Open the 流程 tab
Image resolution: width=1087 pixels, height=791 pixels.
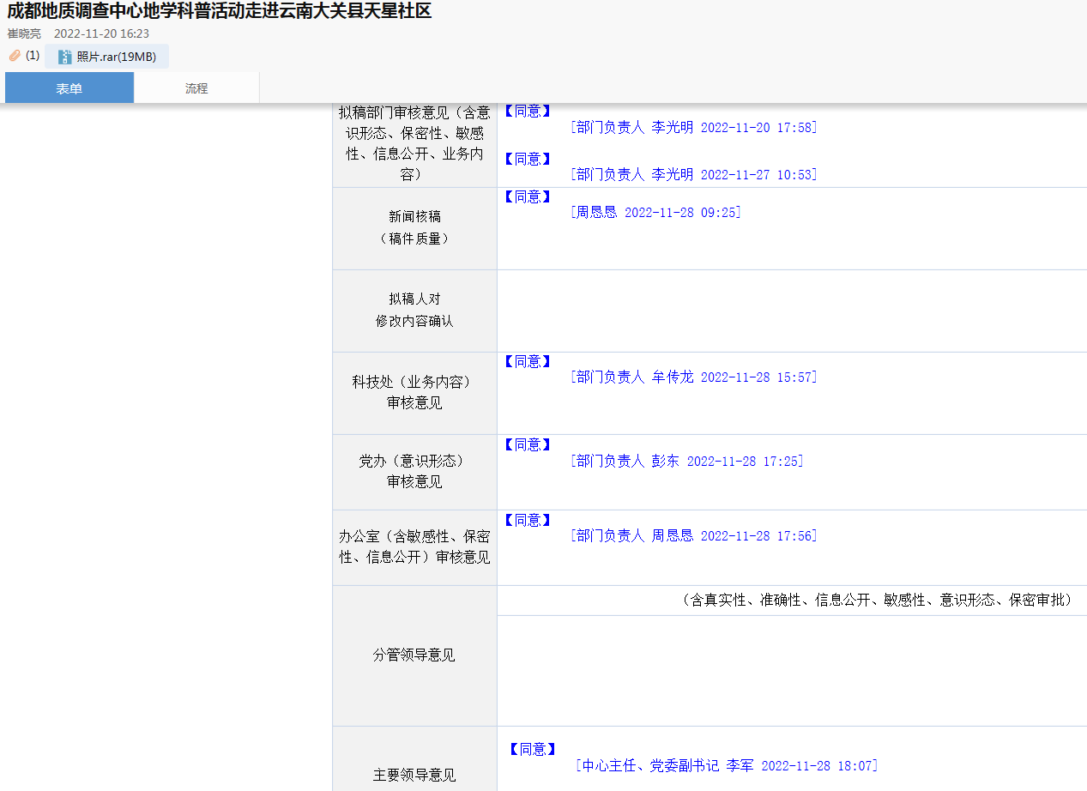tap(196, 88)
